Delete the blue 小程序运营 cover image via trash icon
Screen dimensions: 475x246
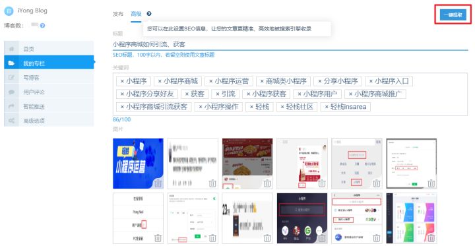[158, 183]
